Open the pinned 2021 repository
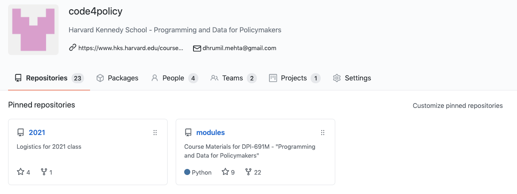 click(37, 133)
